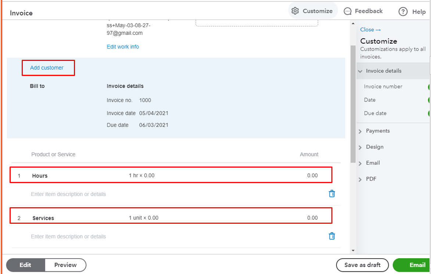Open Help via the question mark icon
This screenshot has height=274, width=431.
(x=403, y=11)
